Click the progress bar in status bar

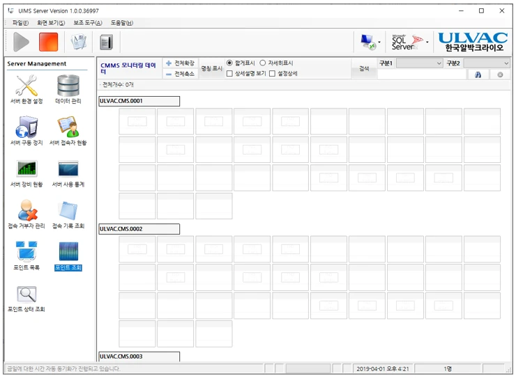(308, 369)
